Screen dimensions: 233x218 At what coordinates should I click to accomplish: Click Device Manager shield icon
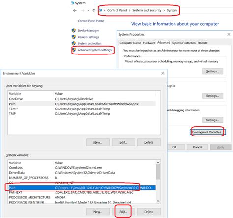74,30
